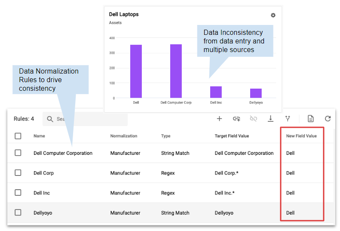The width and height of the screenshot is (340, 231).
Task: Check the Dell Corp rule checkbox
Action: tap(18, 173)
